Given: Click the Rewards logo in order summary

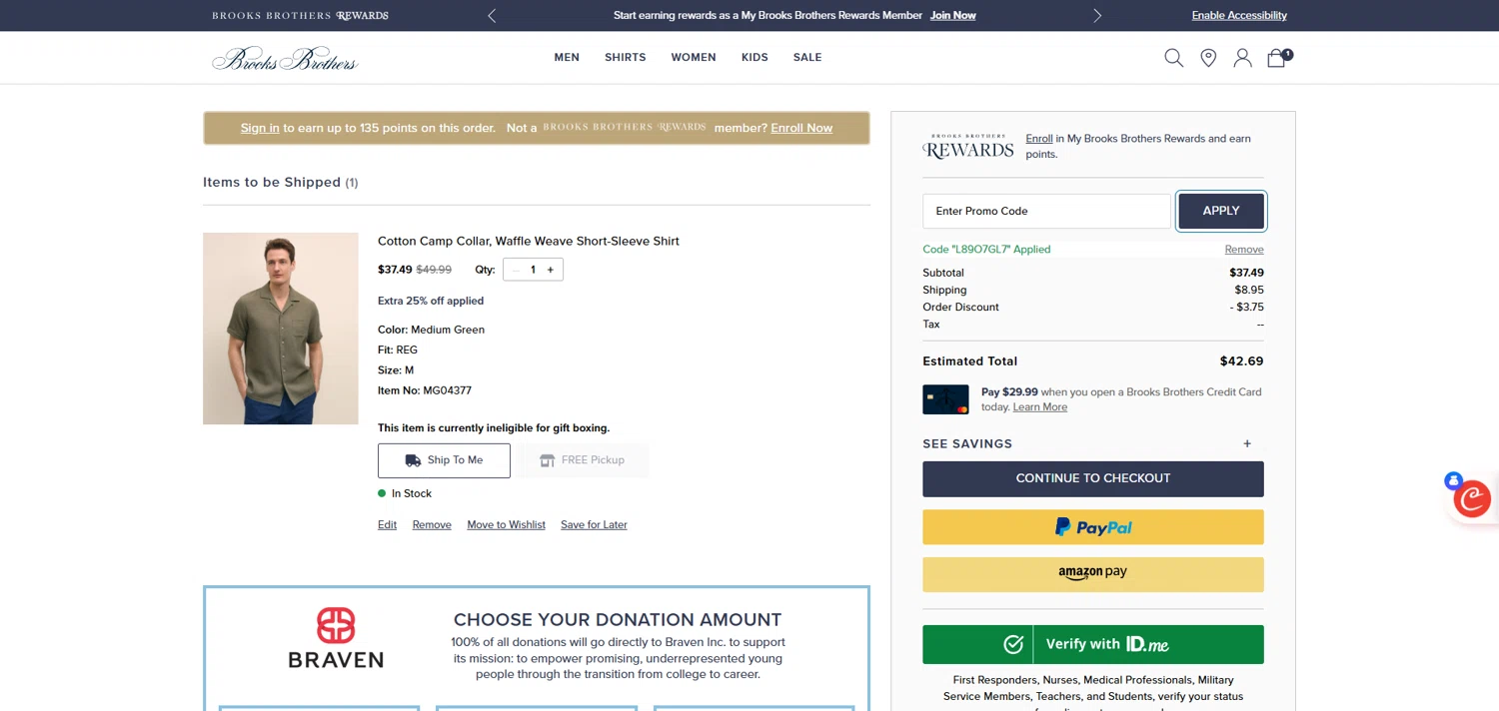Looking at the screenshot, I should (x=967, y=147).
